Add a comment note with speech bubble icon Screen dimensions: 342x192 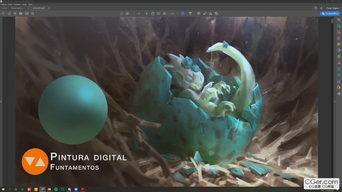point(199,14)
